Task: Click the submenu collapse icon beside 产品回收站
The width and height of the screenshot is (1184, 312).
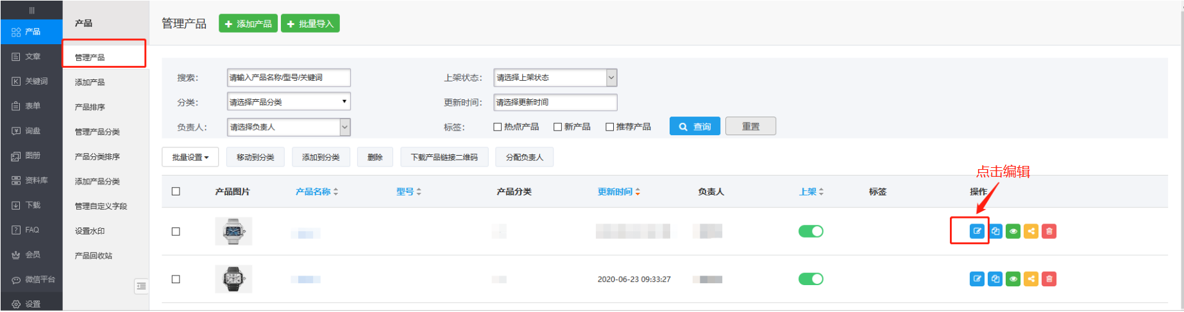Action: [x=142, y=286]
